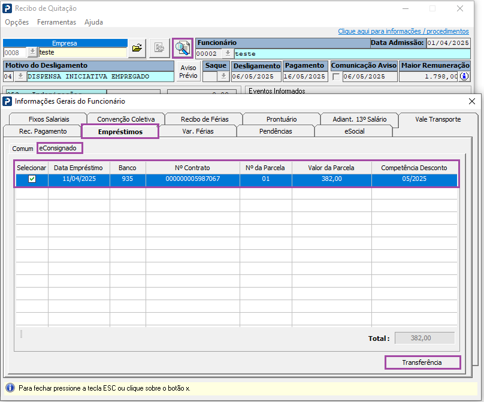
Task: Click column header Data Empréstimo
Action: 78,168
